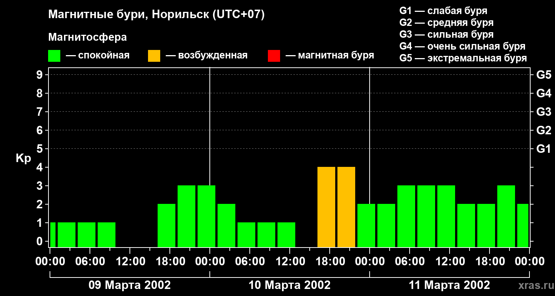This screenshot has height=296, width=555.
Task: Click the 18:00 time label for 11 Марта
Action: pos(490,262)
